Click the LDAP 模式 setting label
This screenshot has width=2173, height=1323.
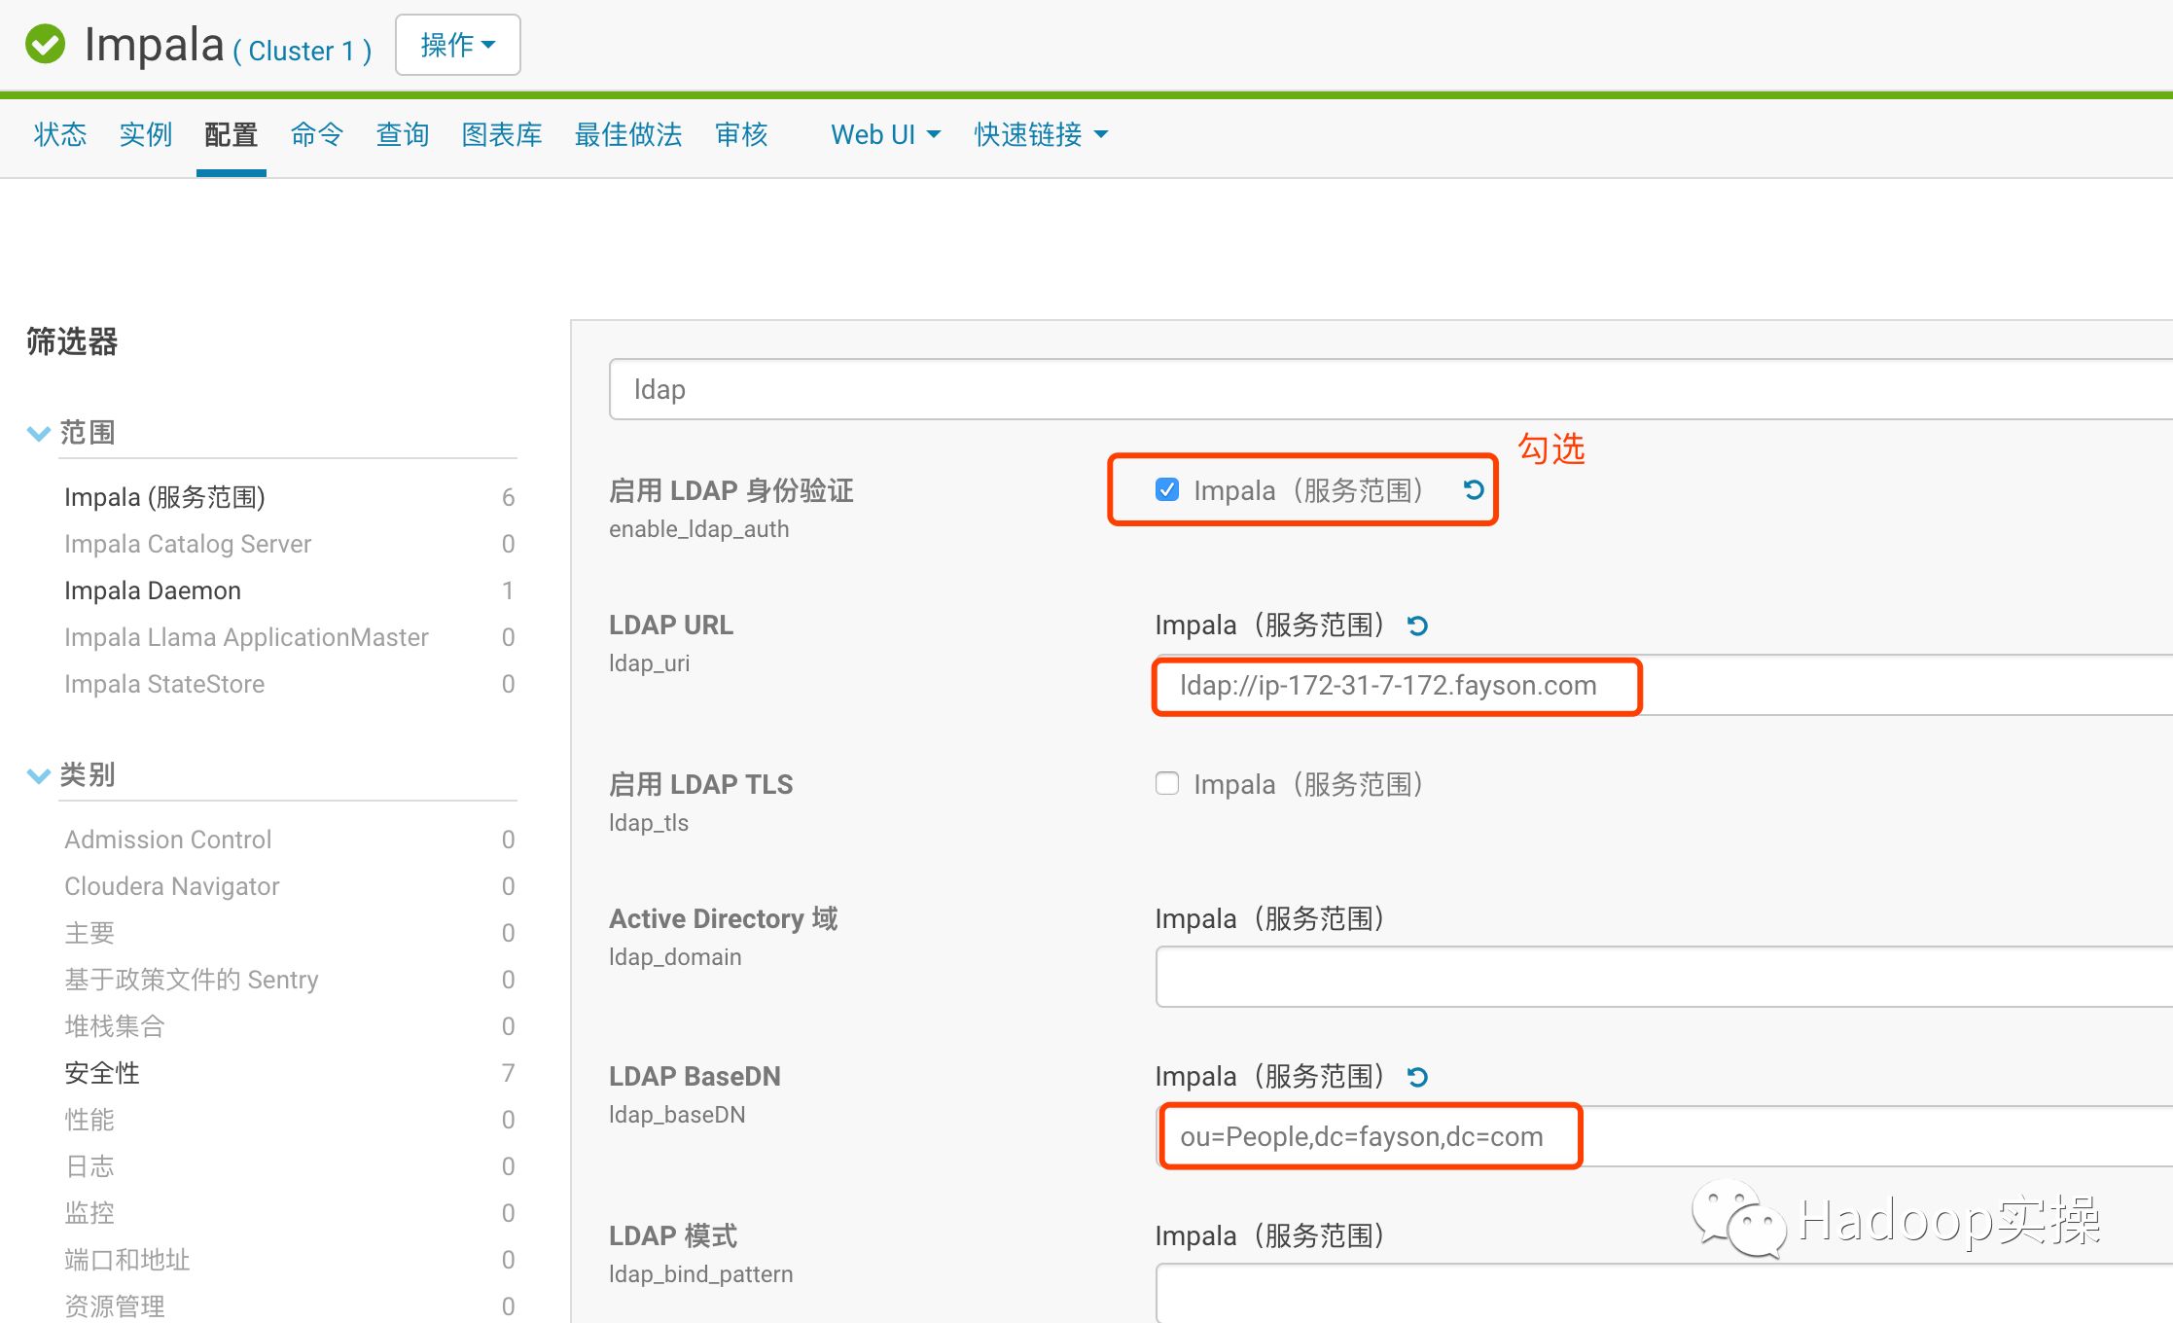coord(673,1235)
